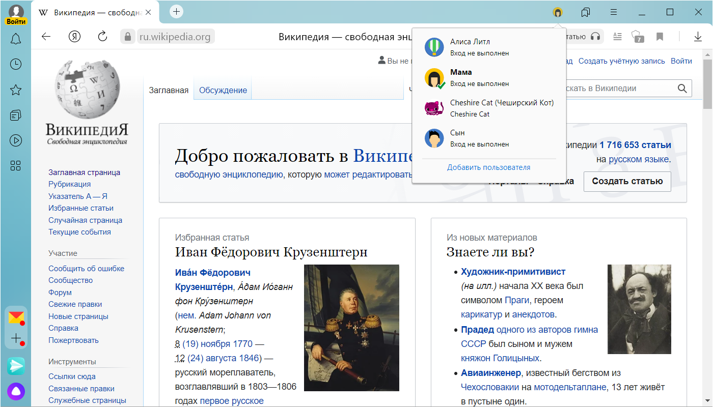Select the Заглавная tab

(169, 90)
